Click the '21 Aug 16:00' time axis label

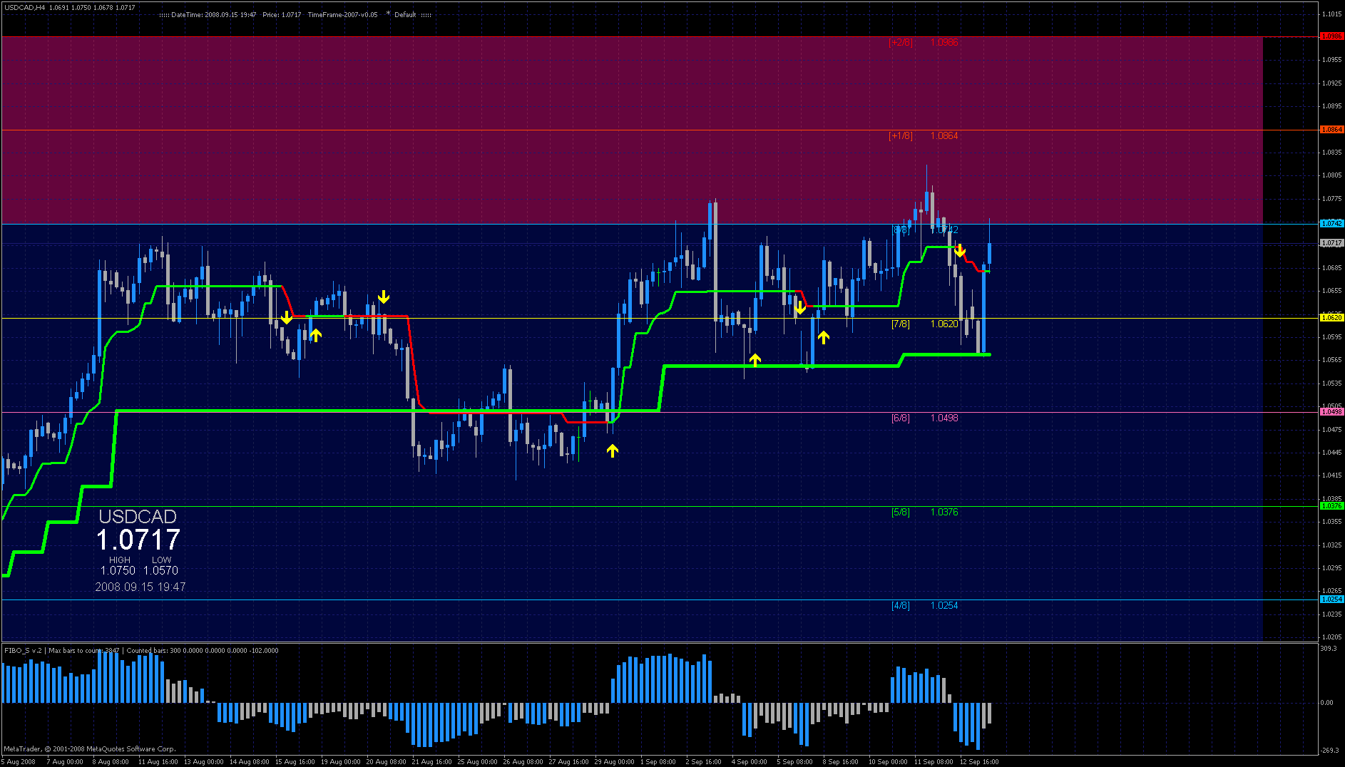(431, 761)
